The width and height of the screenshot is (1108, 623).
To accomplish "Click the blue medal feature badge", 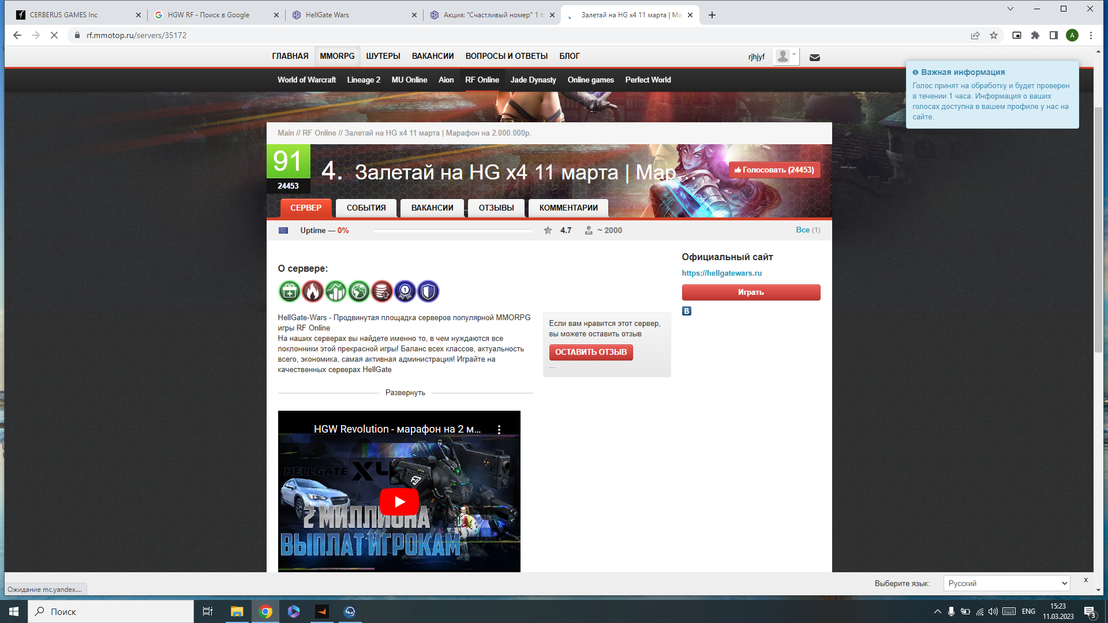I will [405, 292].
